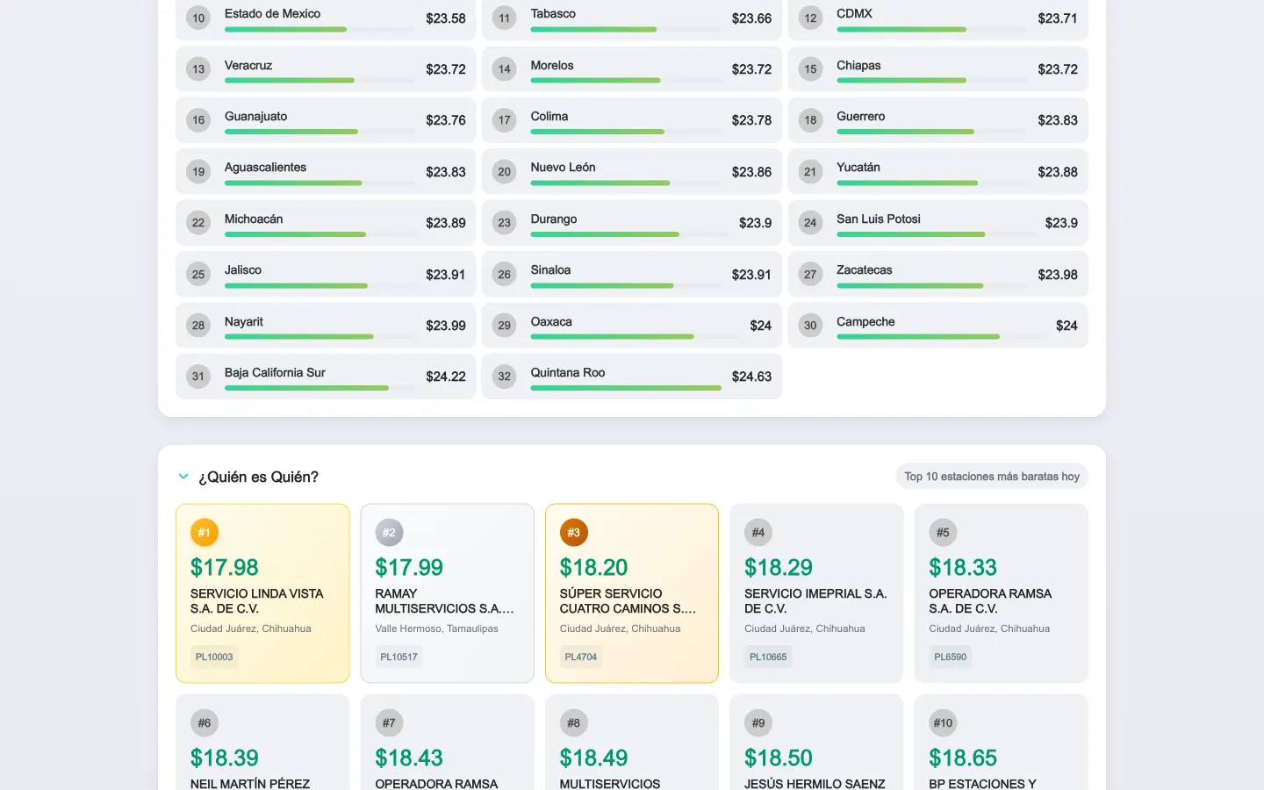Click the Tabasco state name
The width and height of the screenshot is (1264, 790).
553,13
